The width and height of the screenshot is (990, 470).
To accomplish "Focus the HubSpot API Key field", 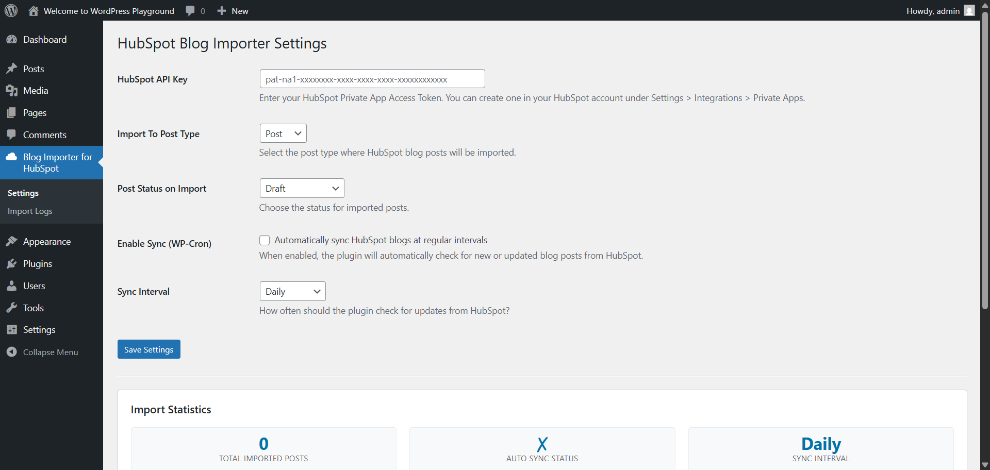I will [372, 79].
